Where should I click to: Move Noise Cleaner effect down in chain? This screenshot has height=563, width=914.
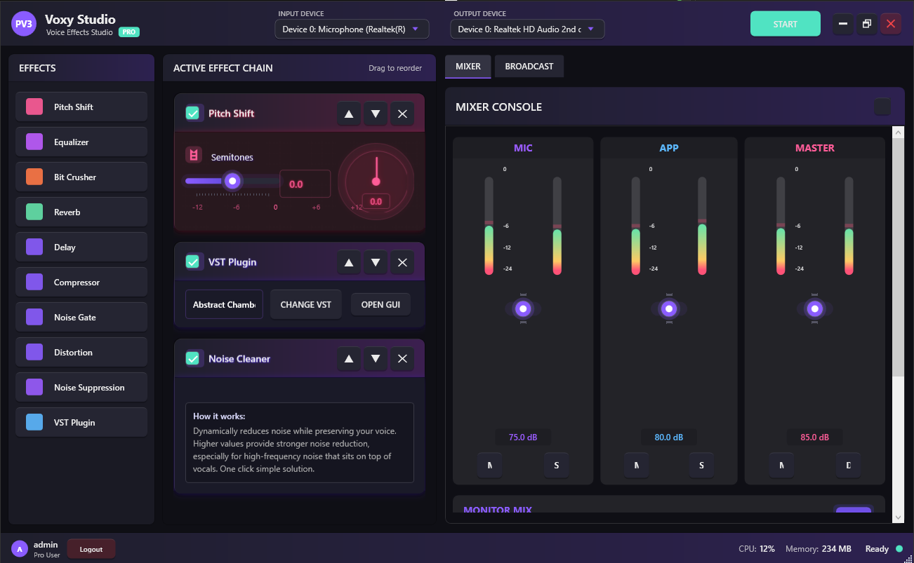click(x=376, y=359)
